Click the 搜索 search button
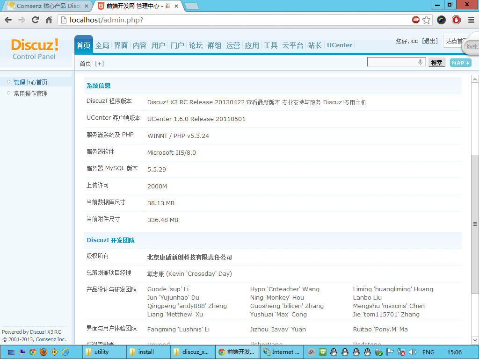Image resolution: width=479 pixels, height=359 pixels. click(x=437, y=63)
